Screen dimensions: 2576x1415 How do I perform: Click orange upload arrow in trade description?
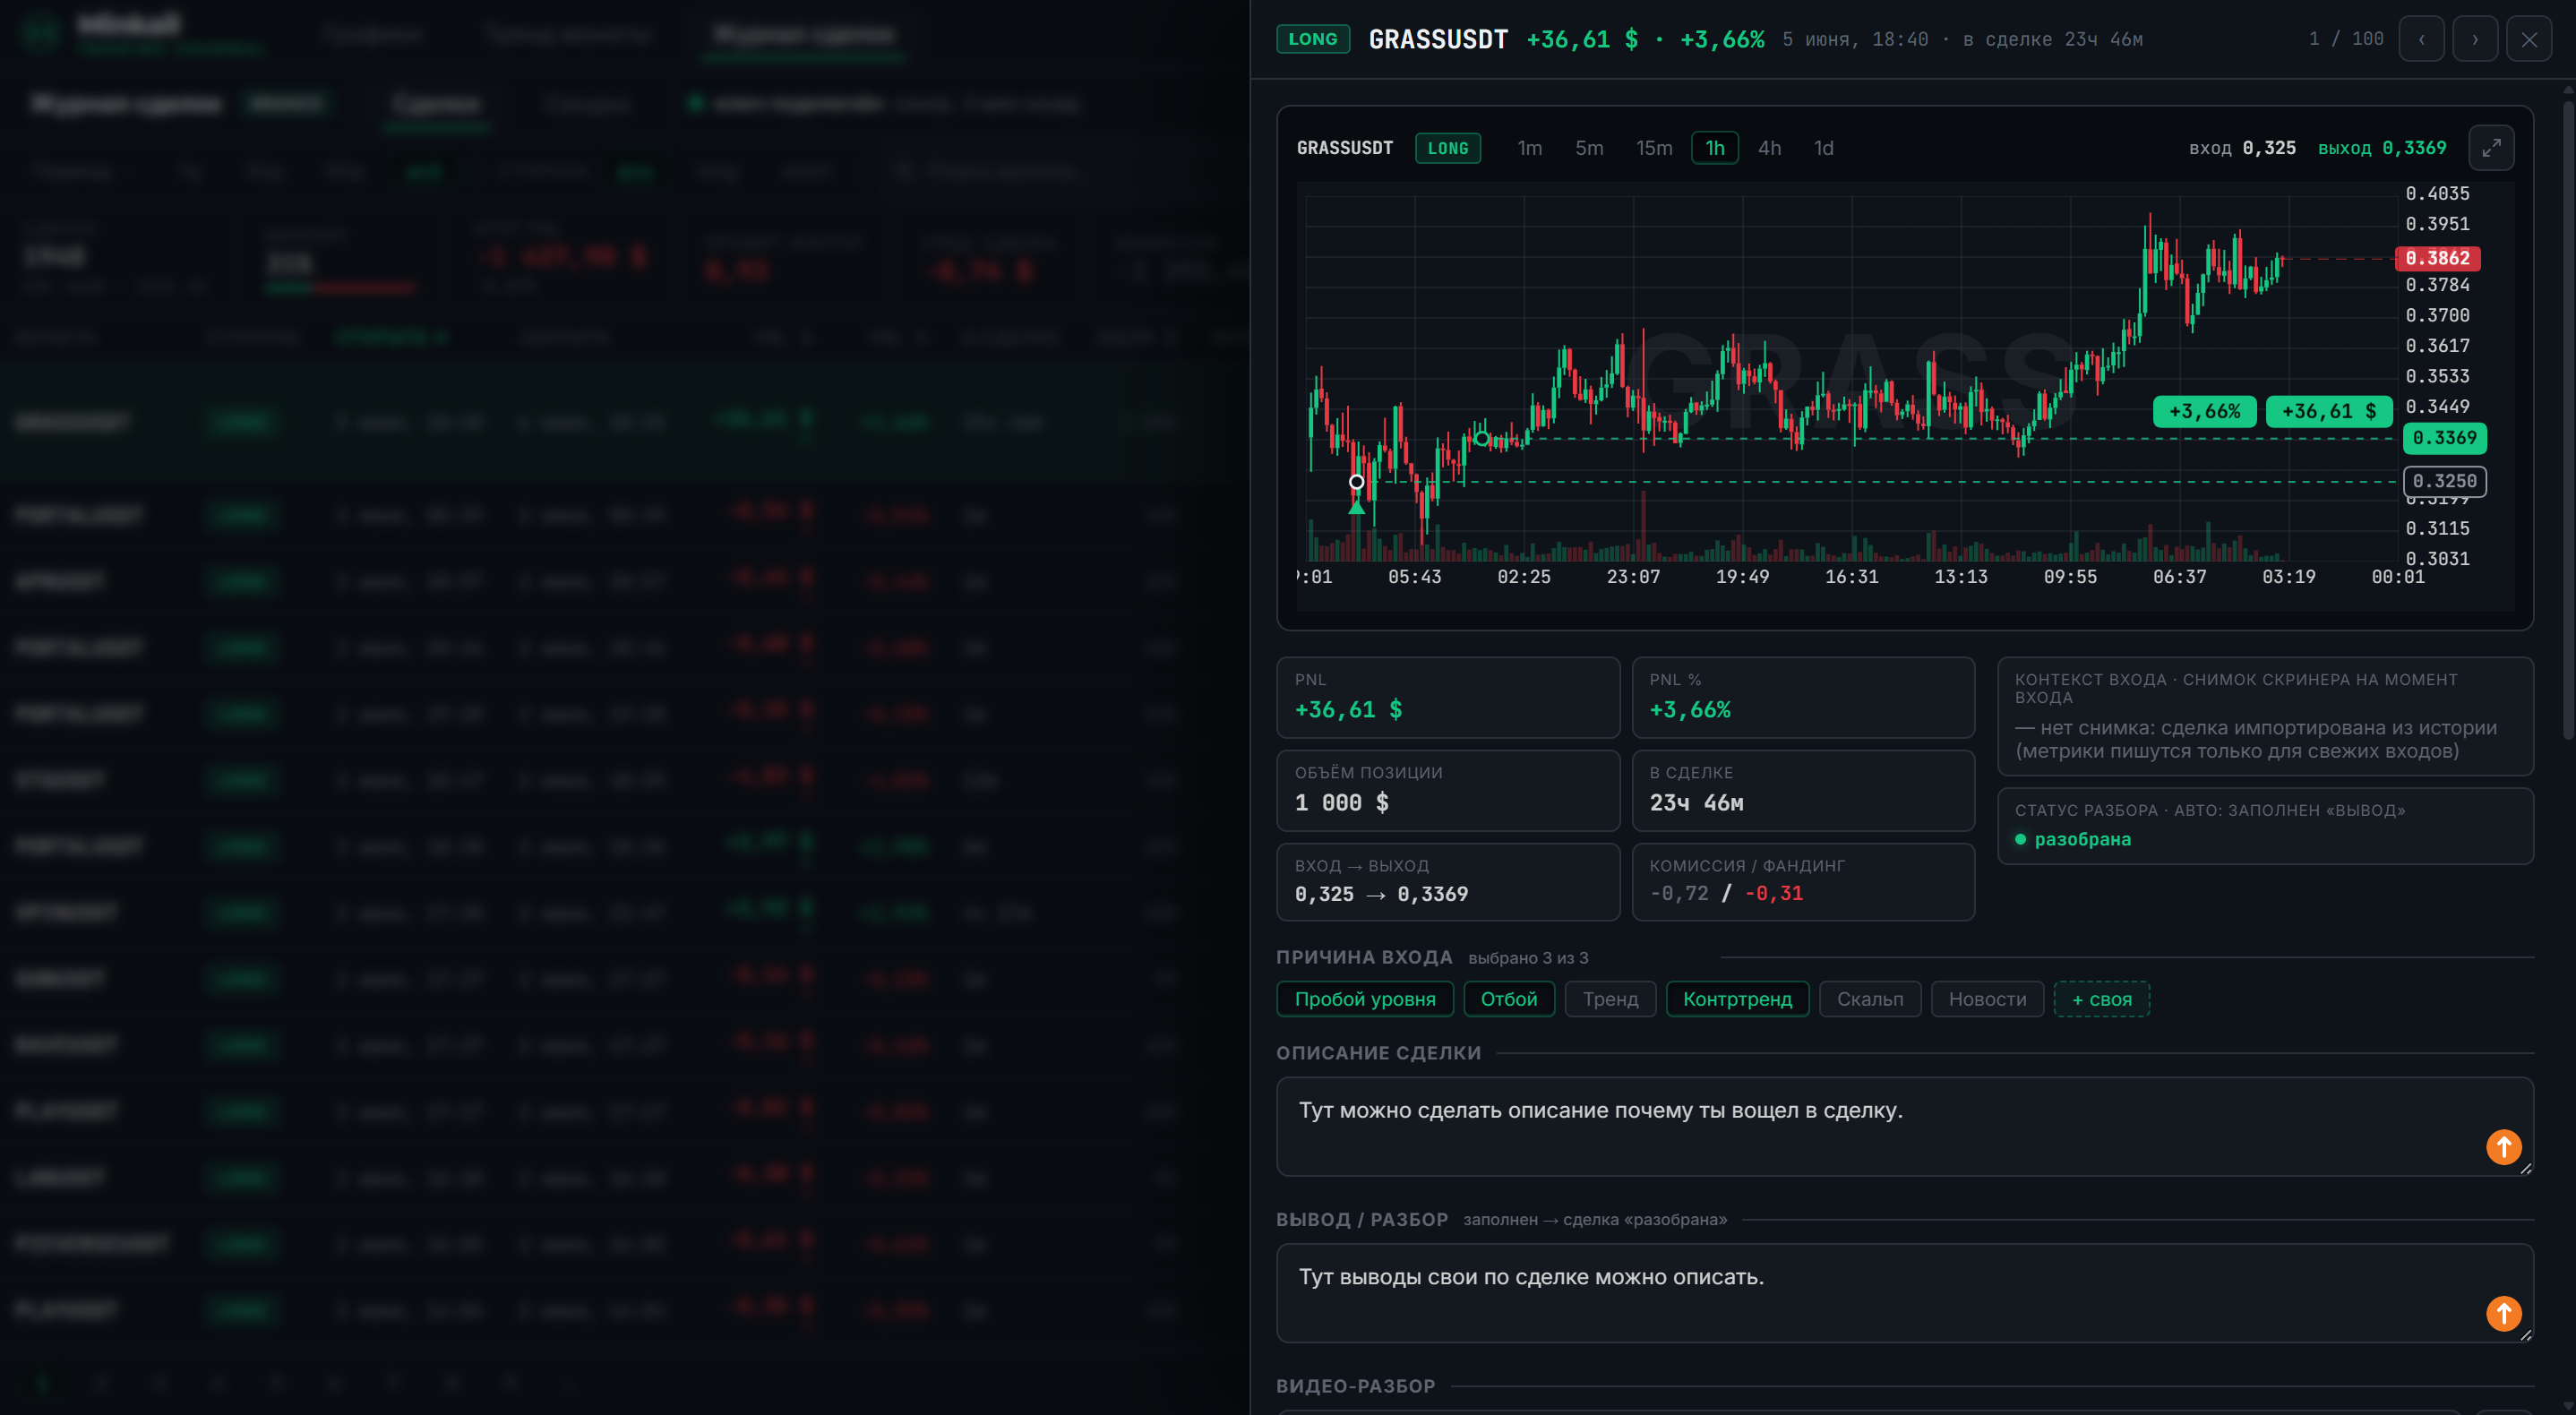(x=2503, y=1147)
